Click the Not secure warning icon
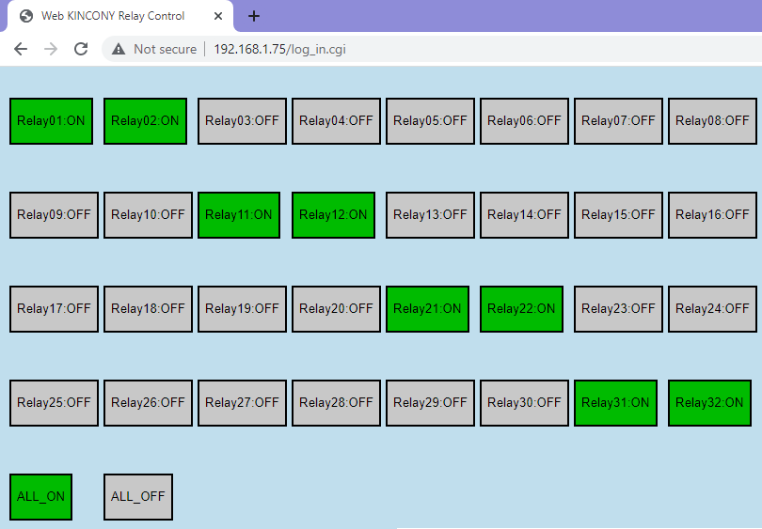762x529 pixels. click(x=119, y=49)
